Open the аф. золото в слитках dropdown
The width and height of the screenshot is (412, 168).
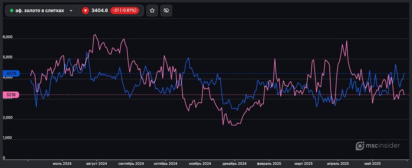click(x=40, y=11)
